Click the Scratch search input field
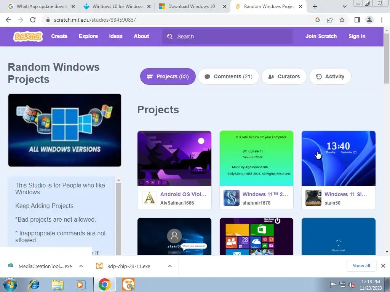Image resolution: width=390 pixels, height=292 pixels. 227,36
